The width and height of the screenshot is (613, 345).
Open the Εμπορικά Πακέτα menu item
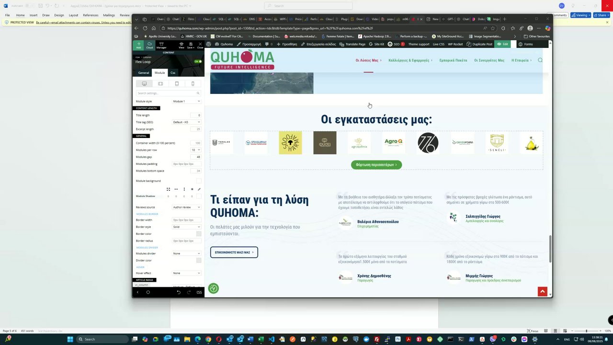coord(453,60)
